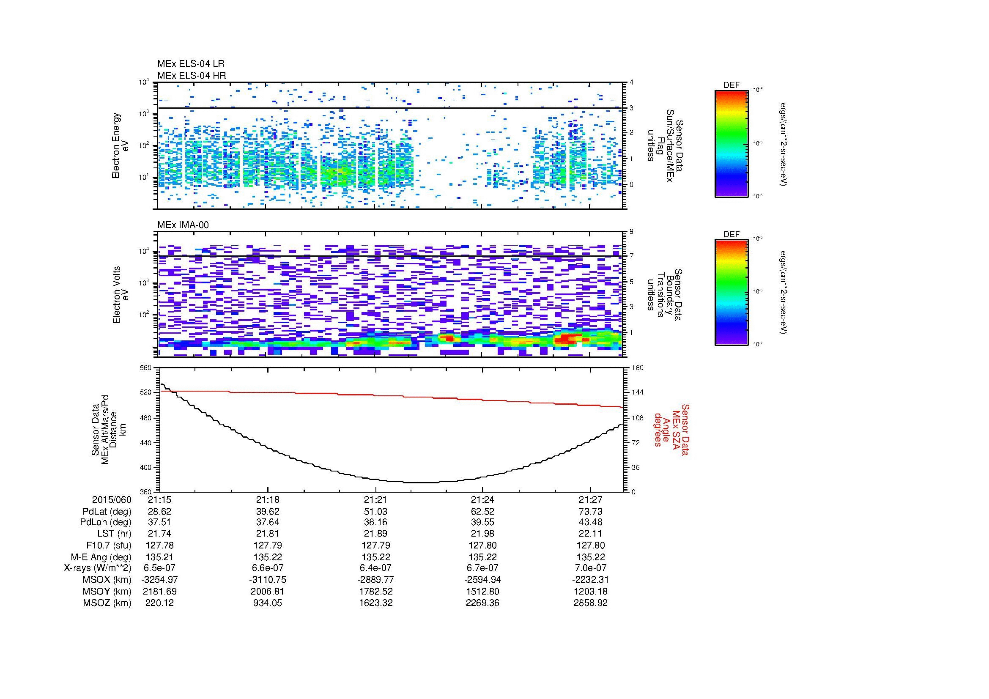Click the 'PdLat (deg)' row label

click(107, 512)
